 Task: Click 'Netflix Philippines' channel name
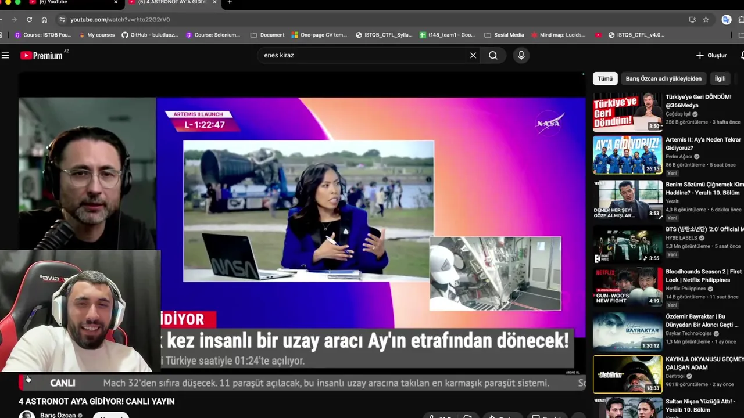[x=686, y=289]
